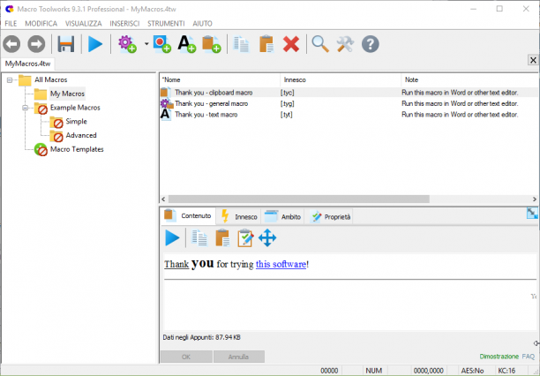The width and height of the screenshot is (540, 376).
Task: Run macro from the content panel play icon
Action: 172,237
